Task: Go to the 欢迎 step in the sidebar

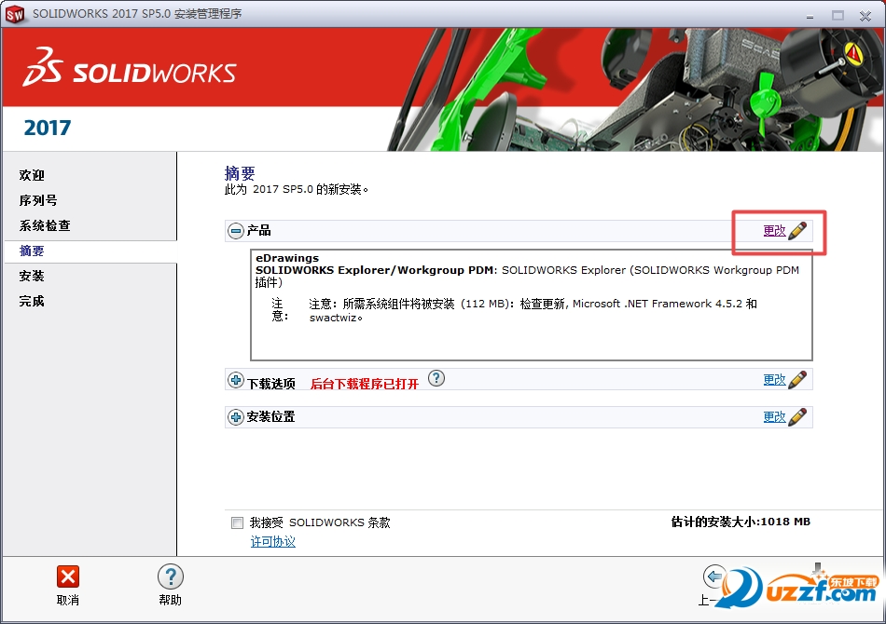Action: (32, 175)
